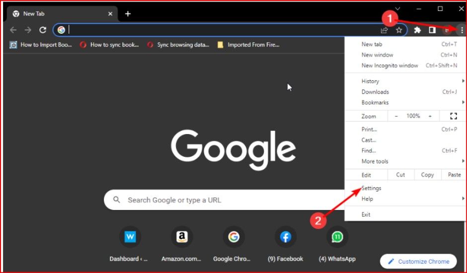Image resolution: width=467 pixels, height=273 pixels.
Task: Open the Extensions puzzle icon
Action: pyautogui.click(x=417, y=30)
